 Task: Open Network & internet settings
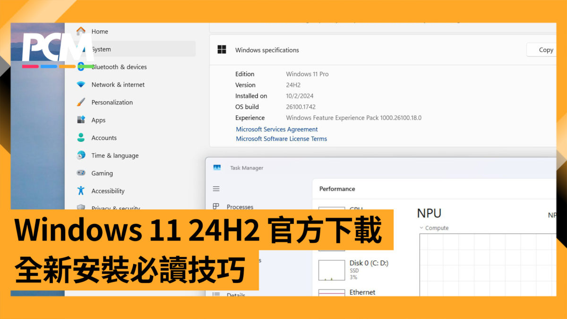click(x=118, y=84)
